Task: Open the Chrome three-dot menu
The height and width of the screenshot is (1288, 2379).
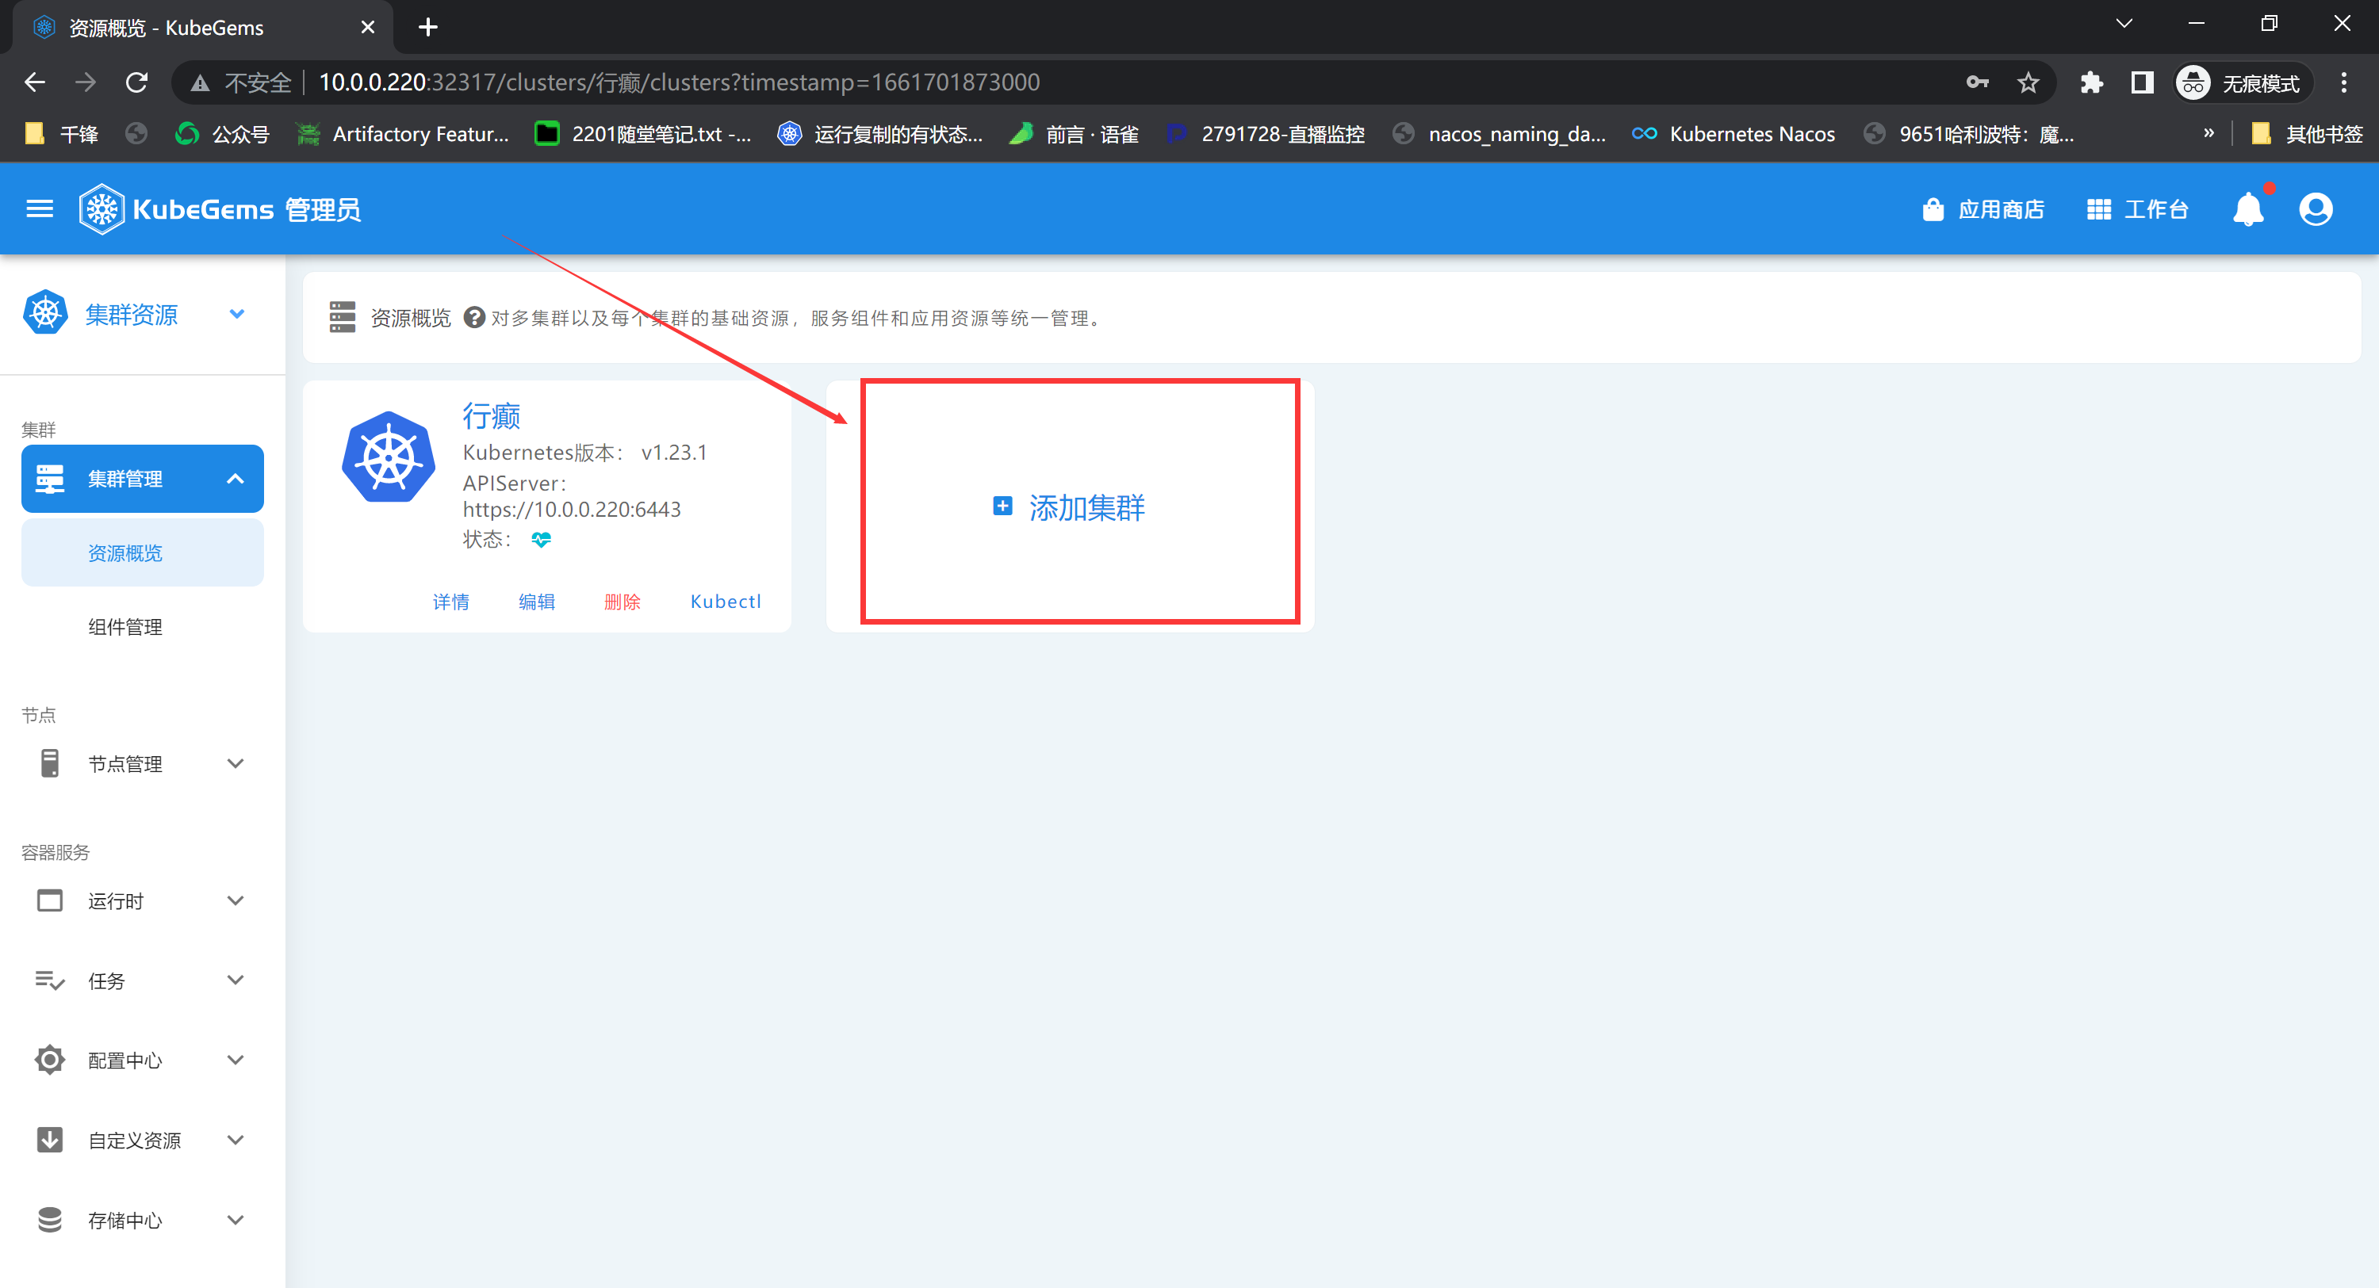Action: 2344,83
